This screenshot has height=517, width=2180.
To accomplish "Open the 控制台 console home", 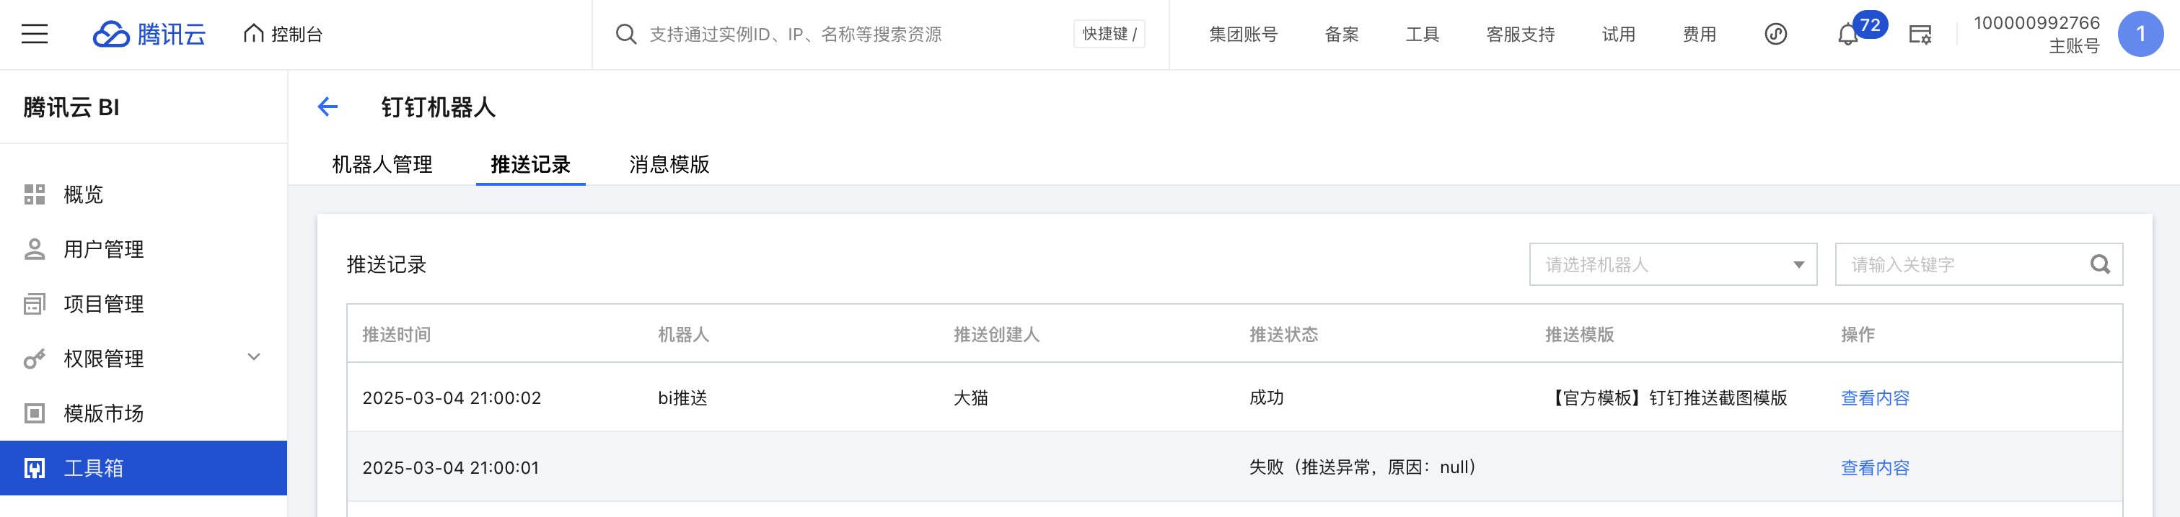I will (284, 34).
